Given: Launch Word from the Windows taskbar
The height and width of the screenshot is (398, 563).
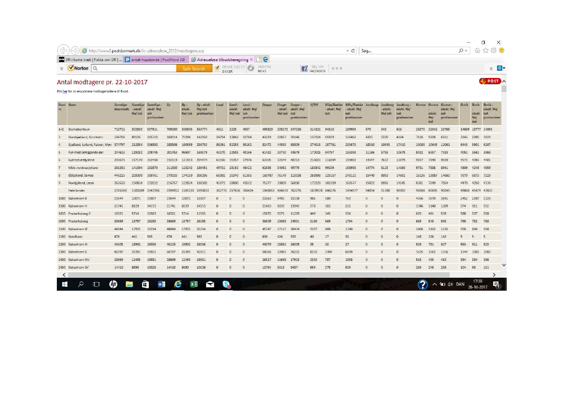Looking at the screenshot, I should [x=161, y=284].
